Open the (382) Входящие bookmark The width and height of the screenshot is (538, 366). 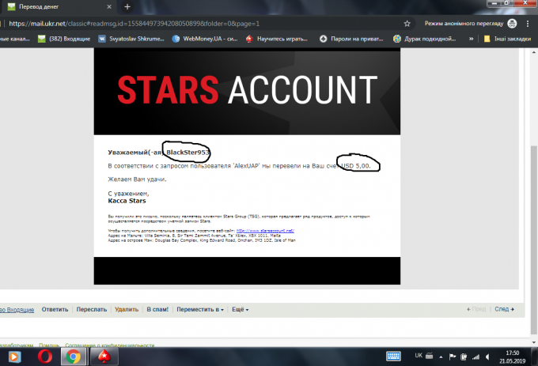64,39
